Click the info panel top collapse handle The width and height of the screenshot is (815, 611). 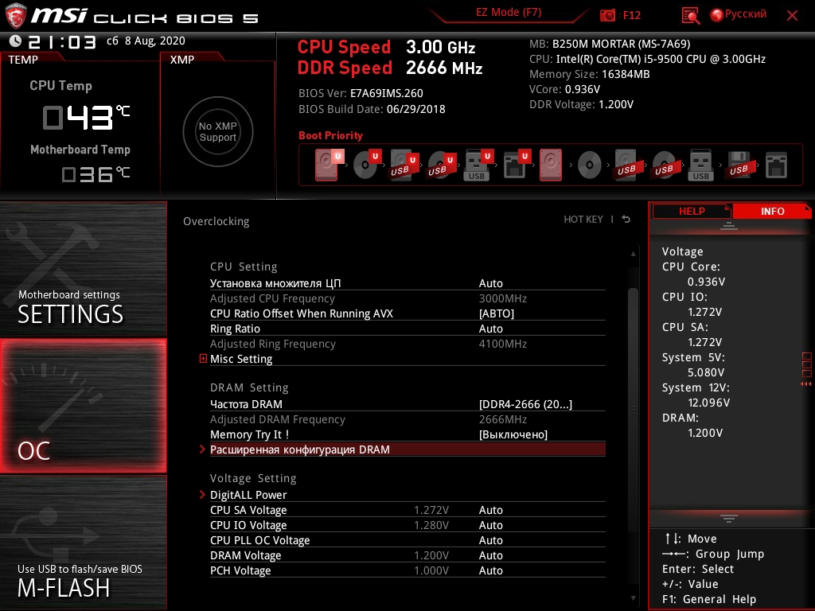(x=729, y=225)
